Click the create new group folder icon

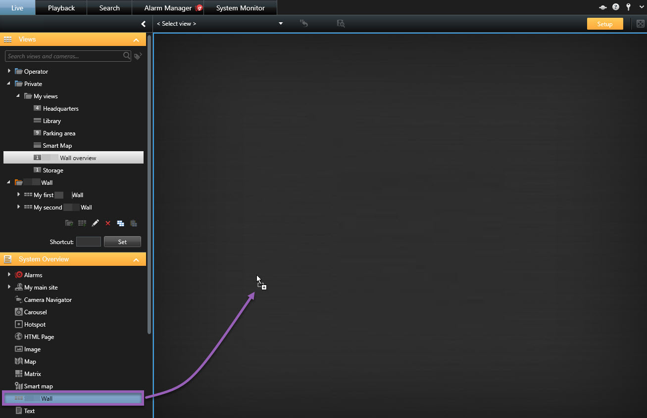69,223
